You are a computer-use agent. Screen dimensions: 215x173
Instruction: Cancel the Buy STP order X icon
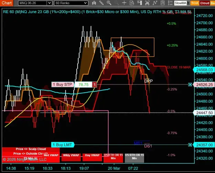[190, 84]
